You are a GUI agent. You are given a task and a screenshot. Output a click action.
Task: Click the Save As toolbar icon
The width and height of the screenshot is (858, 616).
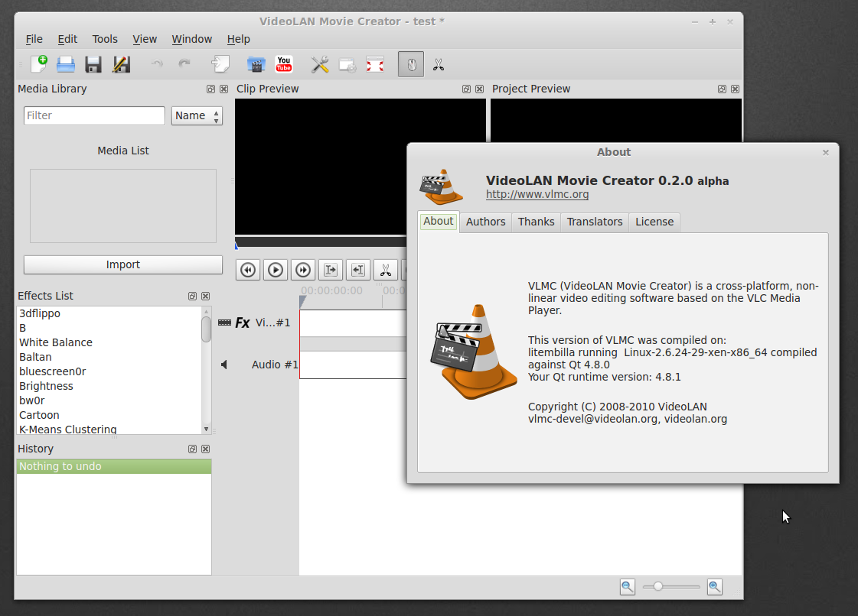(122, 64)
